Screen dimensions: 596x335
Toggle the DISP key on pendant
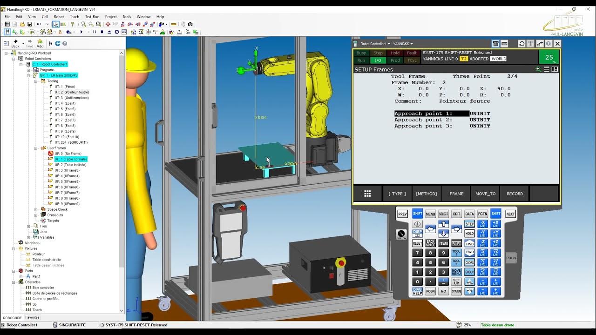(x=417, y=234)
